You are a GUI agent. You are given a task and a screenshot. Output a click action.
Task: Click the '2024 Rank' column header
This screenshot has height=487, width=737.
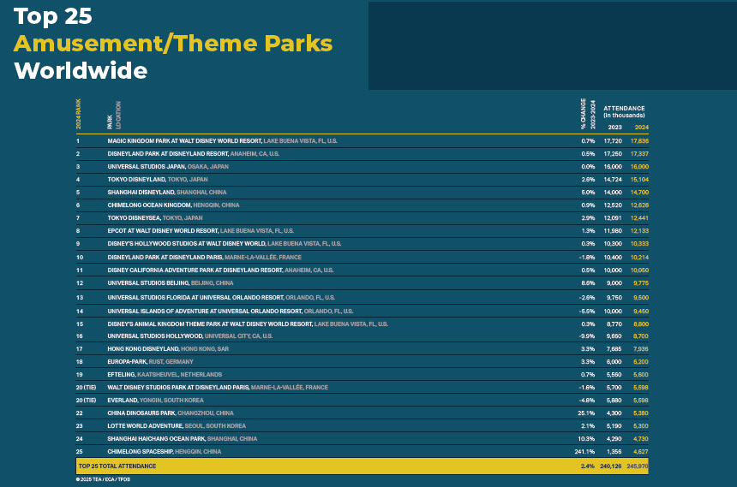[79, 113]
